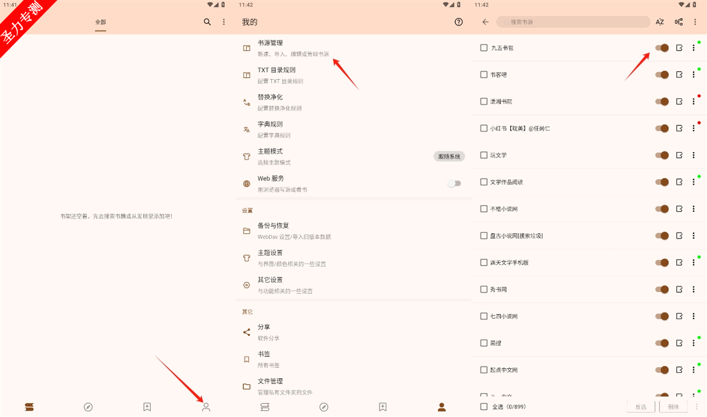This screenshot has height=417, width=707.
Task: Go back with the arrow beside the search box
Action: (486, 22)
